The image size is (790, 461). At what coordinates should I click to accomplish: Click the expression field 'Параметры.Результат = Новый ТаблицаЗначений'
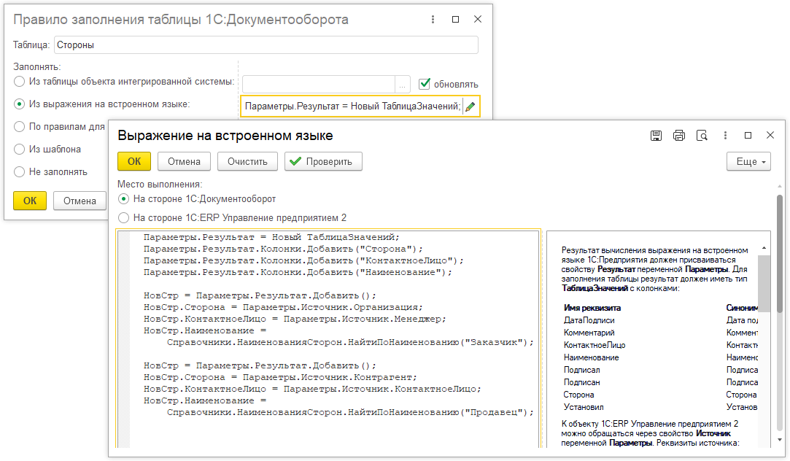[351, 106]
